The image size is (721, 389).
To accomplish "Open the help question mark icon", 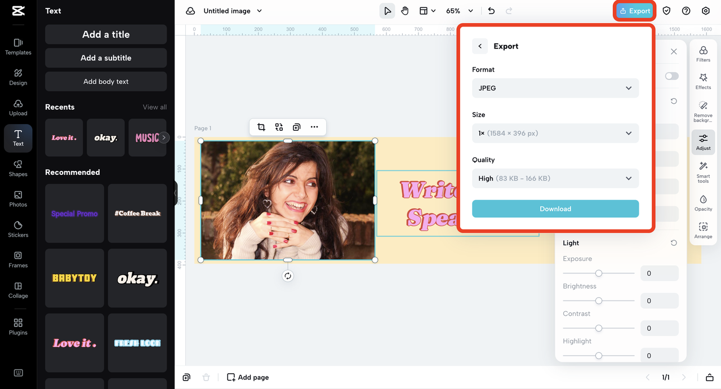I will click(686, 11).
